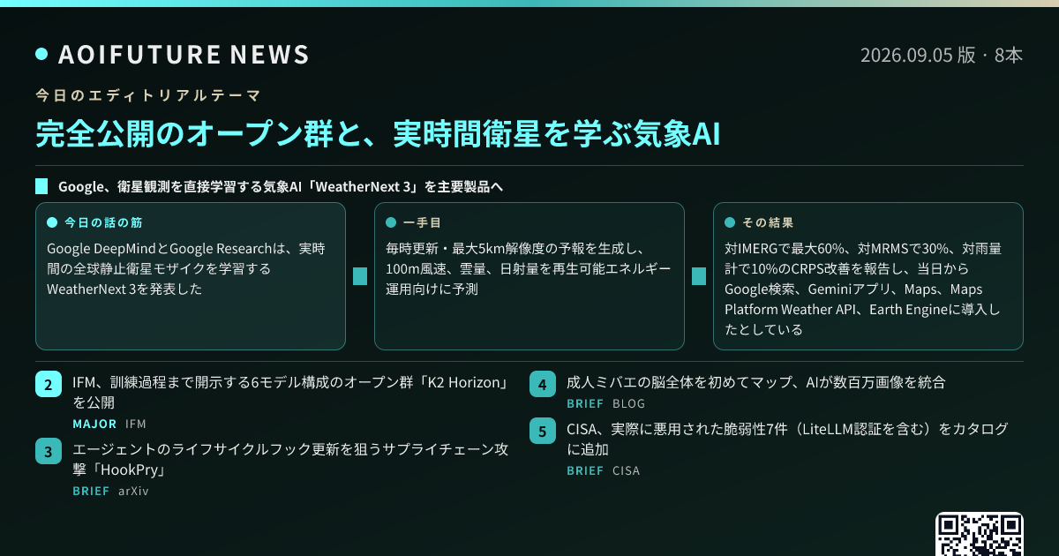Click the dot icon beside その結果

(x=729, y=222)
